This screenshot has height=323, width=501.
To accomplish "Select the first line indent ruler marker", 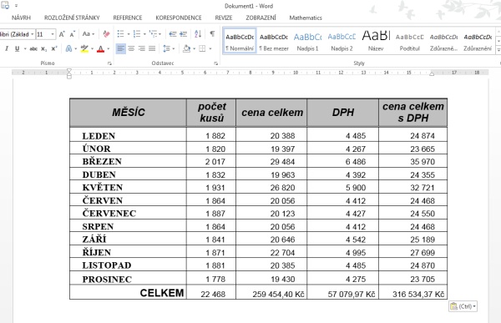I will [x=69, y=71].
